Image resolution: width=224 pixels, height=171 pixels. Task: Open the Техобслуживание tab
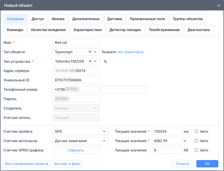coord(164,30)
